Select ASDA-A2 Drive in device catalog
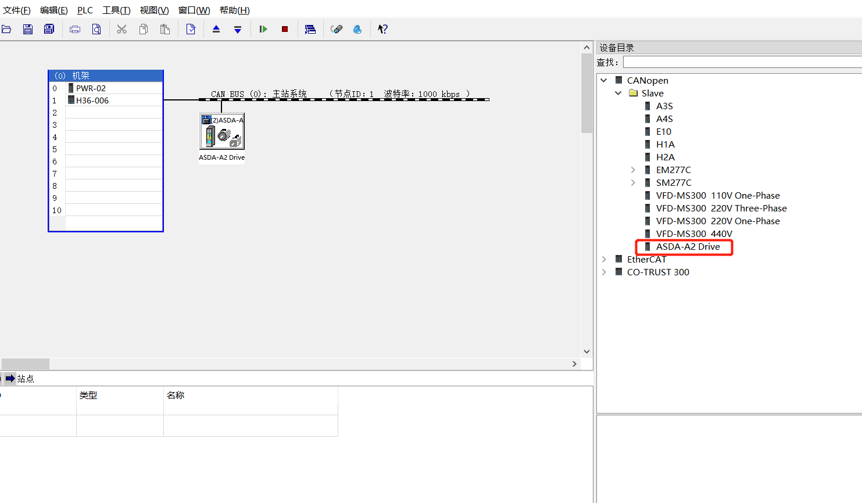 pos(688,246)
